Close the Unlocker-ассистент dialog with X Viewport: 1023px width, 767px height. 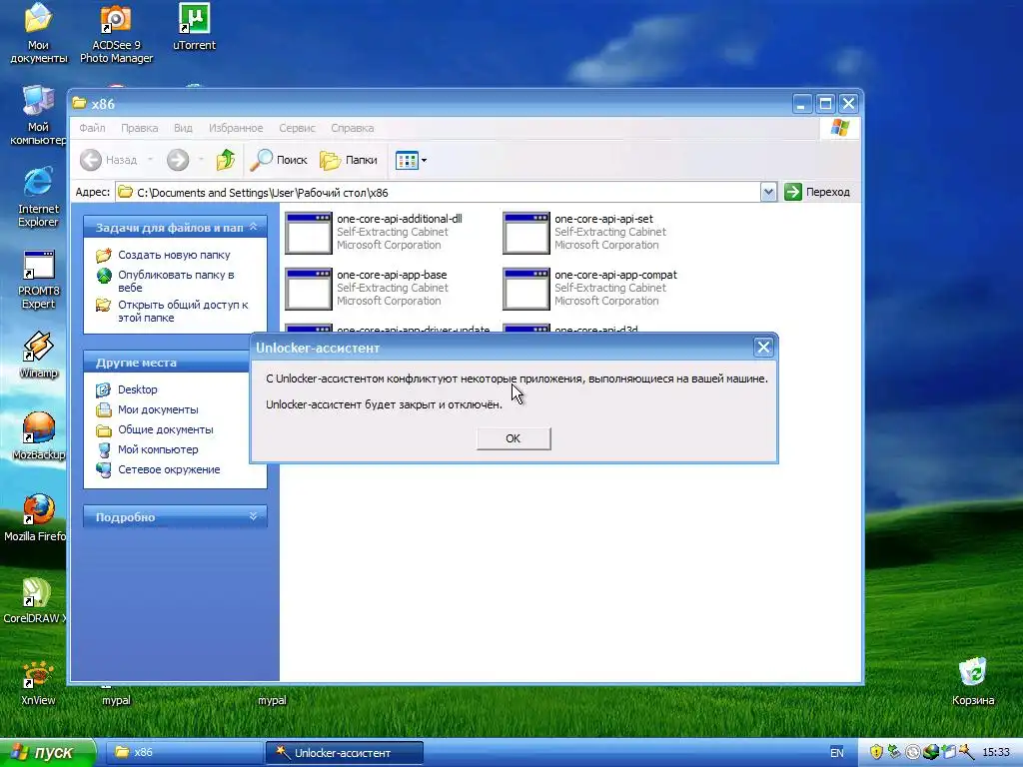[763, 347]
